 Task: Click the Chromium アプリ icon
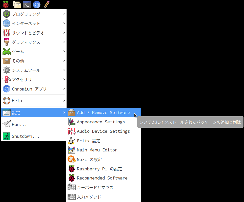pyautogui.click(x=7, y=89)
